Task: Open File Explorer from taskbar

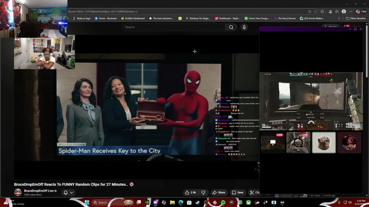Action: [x=172, y=202]
